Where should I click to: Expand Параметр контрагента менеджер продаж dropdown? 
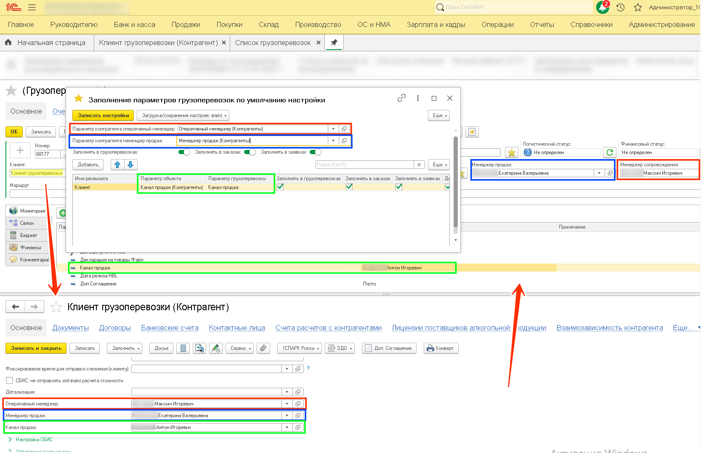[333, 141]
